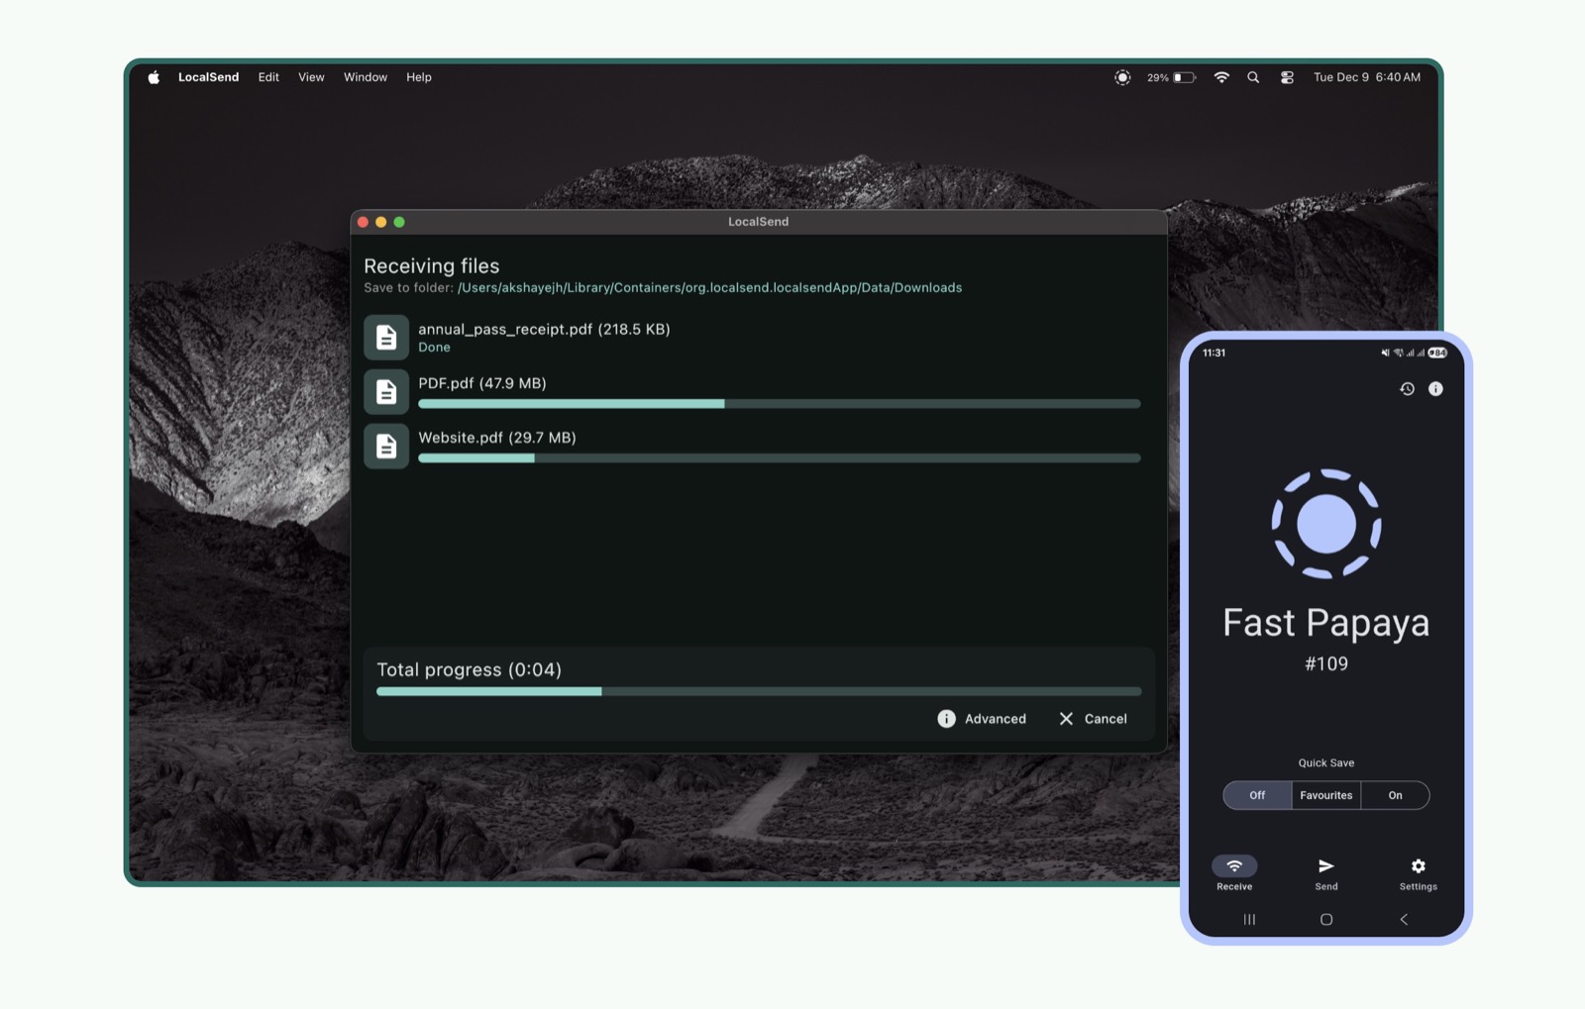Image resolution: width=1585 pixels, height=1009 pixels.
Task: Close the LocalSend window
Action: 364,222
